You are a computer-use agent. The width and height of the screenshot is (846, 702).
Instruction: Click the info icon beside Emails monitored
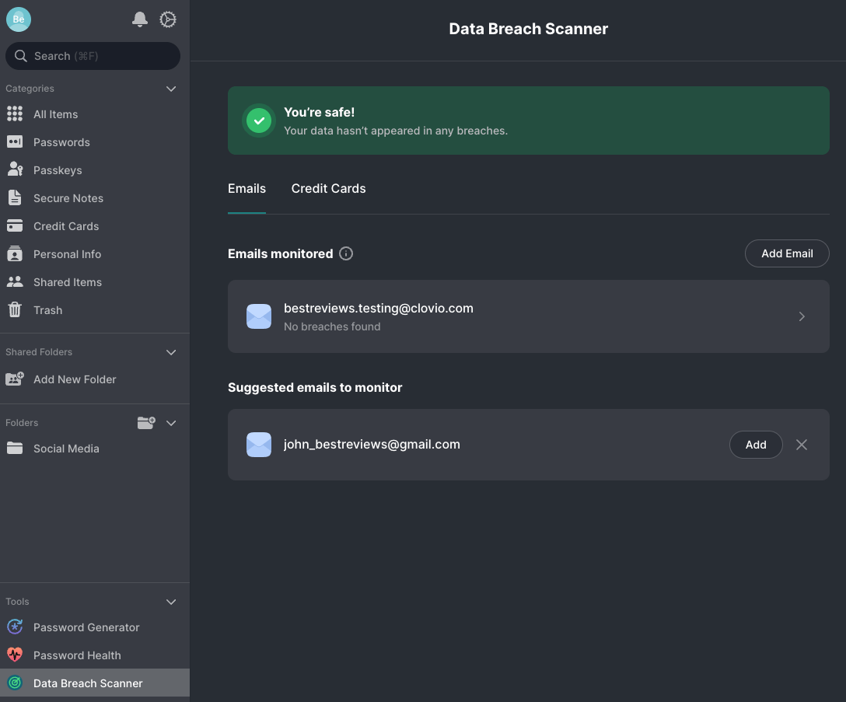pyautogui.click(x=345, y=253)
